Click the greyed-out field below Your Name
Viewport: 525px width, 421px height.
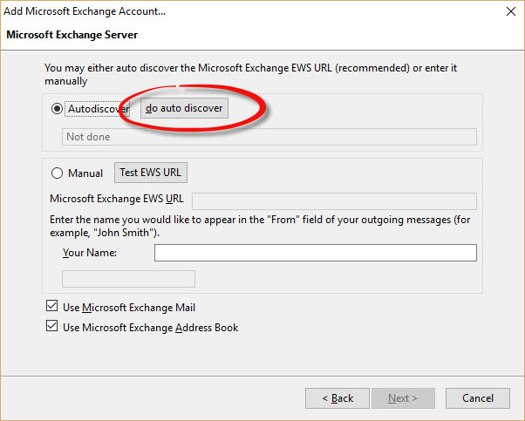click(x=128, y=279)
